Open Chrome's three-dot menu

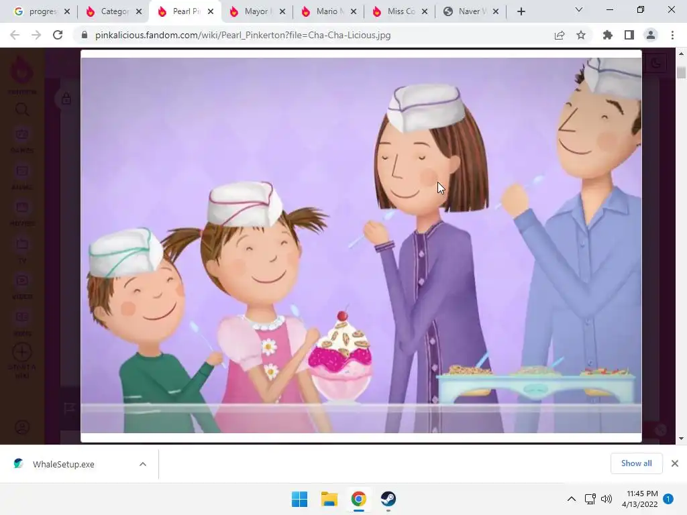(x=672, y=35)
